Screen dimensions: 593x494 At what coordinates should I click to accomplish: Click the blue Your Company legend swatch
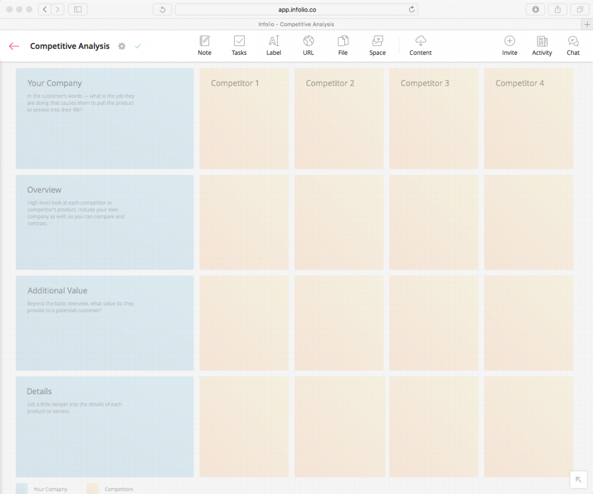[22, 489]
